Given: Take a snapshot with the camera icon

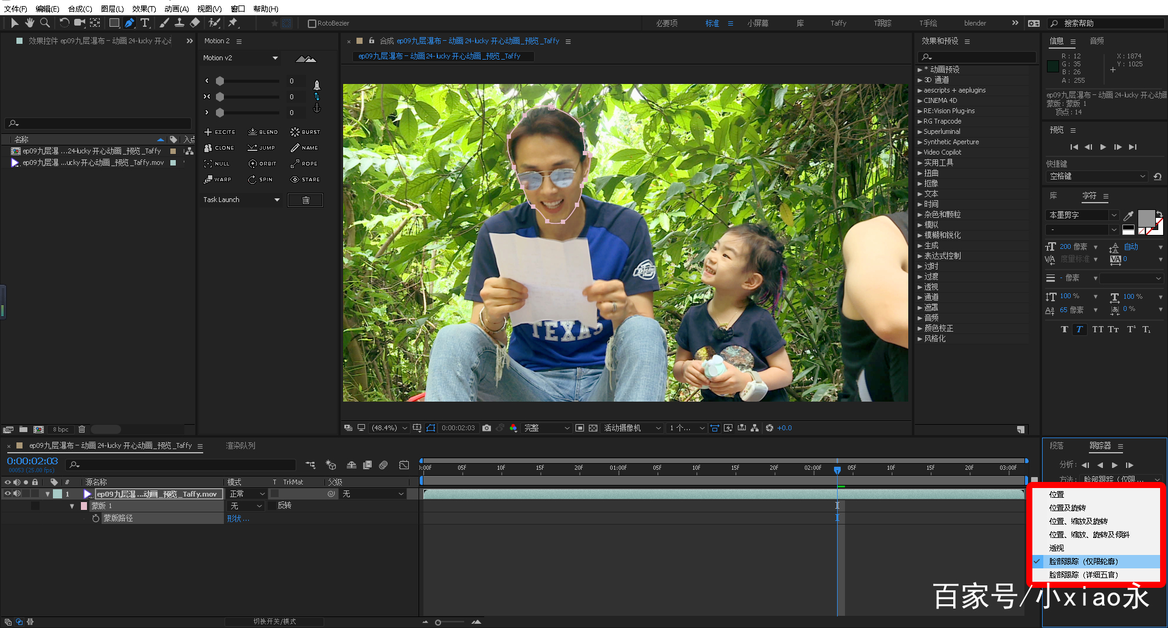Looking at the screenshot, I should click(487, 428).
